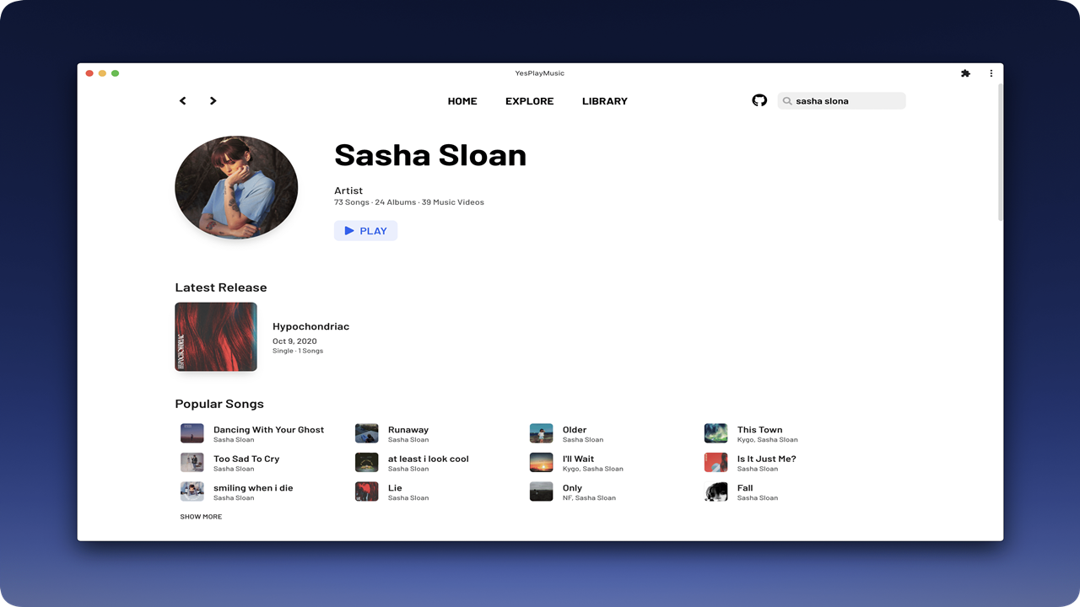The width and height of the screenshot is (1080, 607).
Task: Go to the HOME tab
Action: pos(462,101)
